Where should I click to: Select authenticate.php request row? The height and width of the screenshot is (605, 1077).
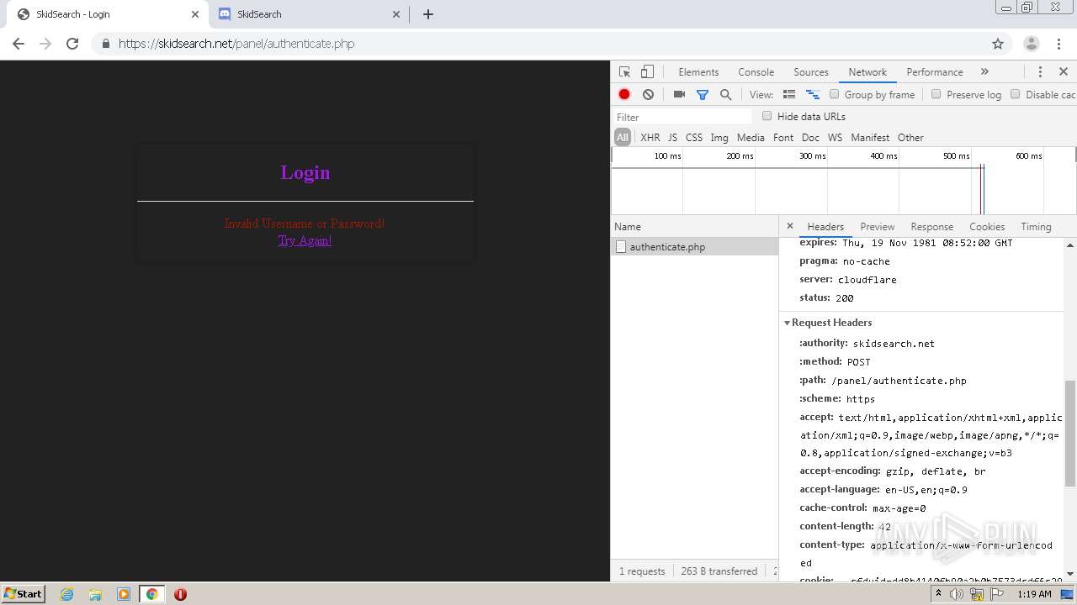pyautogui.click(x=695, y=247)
